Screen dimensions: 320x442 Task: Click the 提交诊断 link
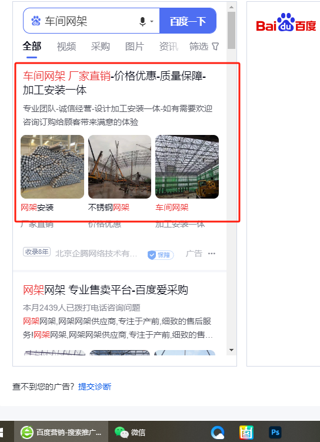[x=95, y=387]
